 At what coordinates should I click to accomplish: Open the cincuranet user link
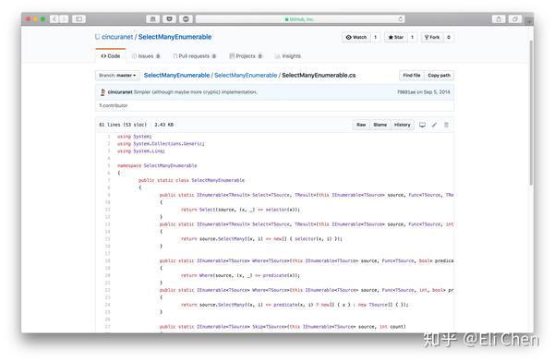pos(117,37)
